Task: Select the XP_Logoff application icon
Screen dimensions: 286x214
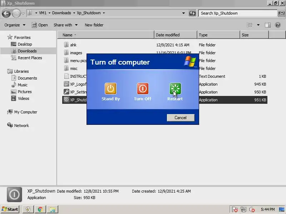Action: pyautogui.click(x=66, y=84)
